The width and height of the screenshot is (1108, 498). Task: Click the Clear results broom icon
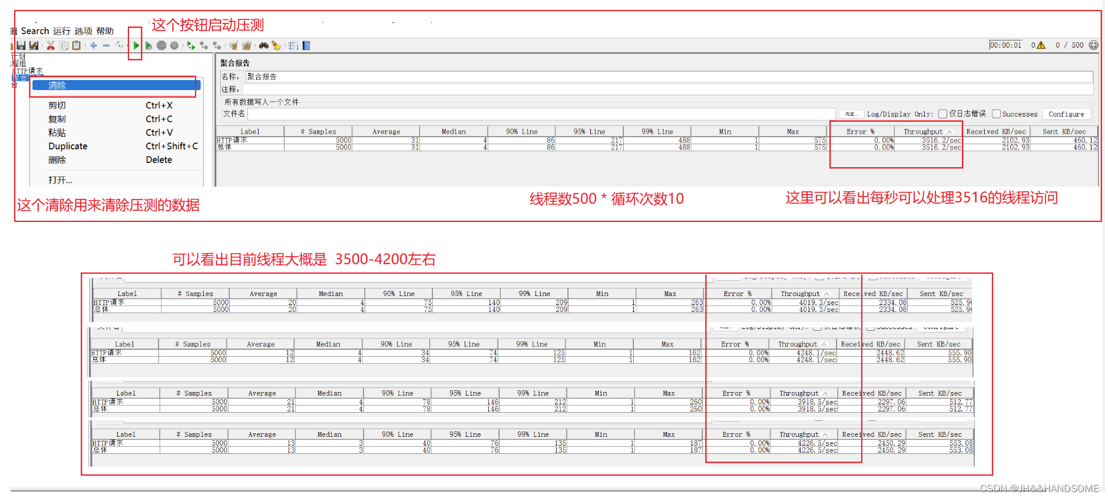point(234,45)
